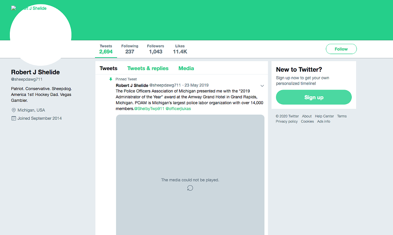Open the @ShelbyTwp911 mention link
393x235 pixels.
[x=149, y=108]
